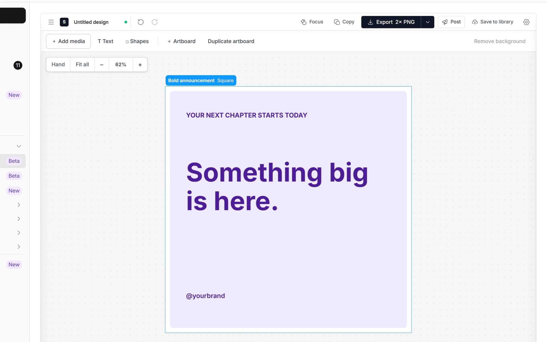The height and width of the screenshot is (342, 547).
Task: Collapse the sidebar section chevron down
Action: (19, 146)
